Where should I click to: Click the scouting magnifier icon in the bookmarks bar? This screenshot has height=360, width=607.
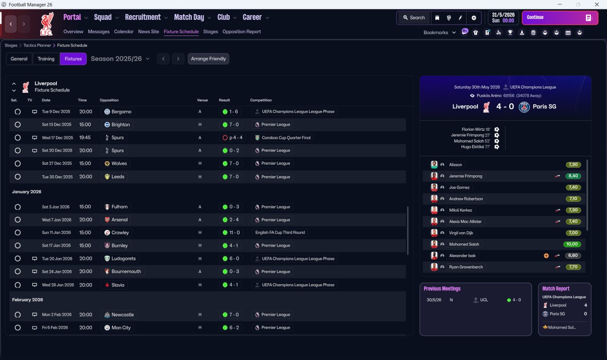point(499,33)
